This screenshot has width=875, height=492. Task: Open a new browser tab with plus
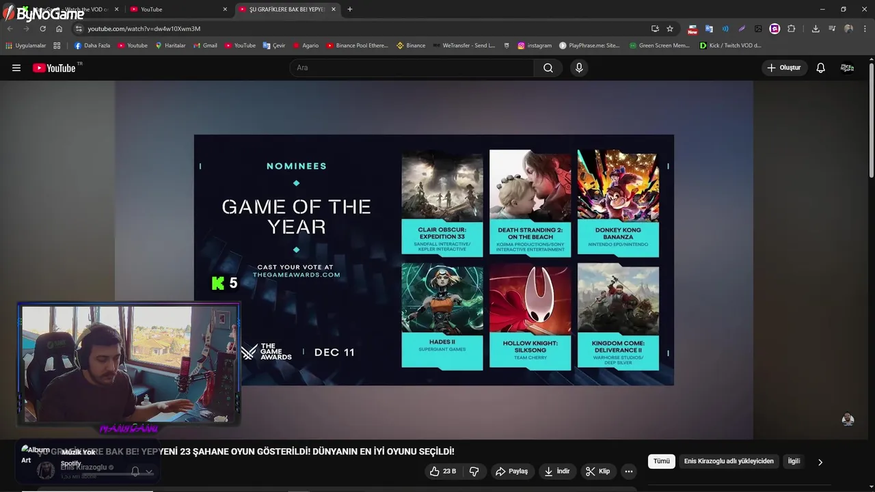click(350, 10)
